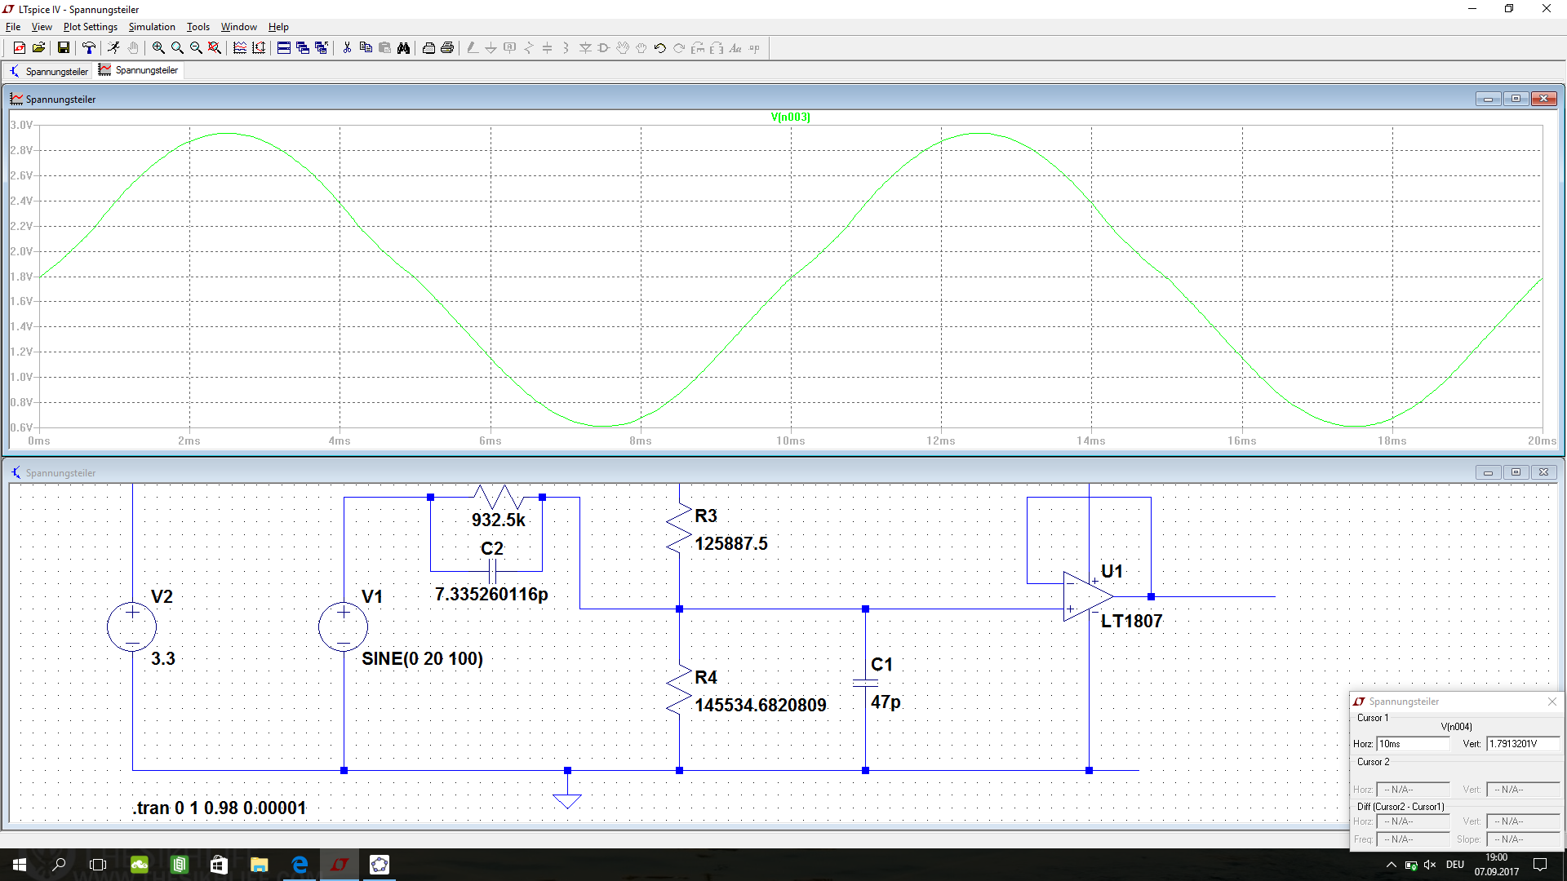This screenshot has width=1567, height=881.
Task: Open the Windows Start menu
Action: pos(20,865)
